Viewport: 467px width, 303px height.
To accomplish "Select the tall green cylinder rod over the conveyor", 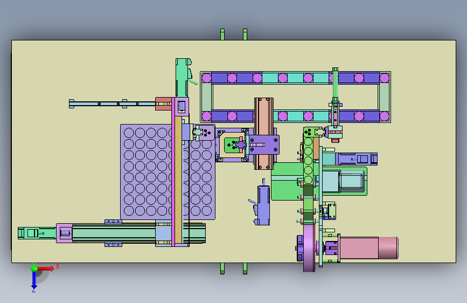I will 335,84.
